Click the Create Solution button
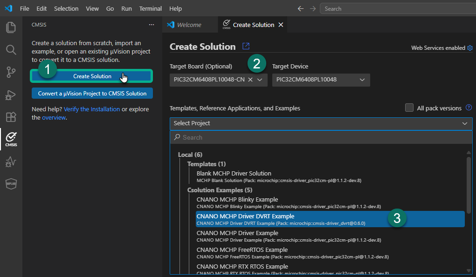Viewport: 476px width, 277px height. coord(91,76)
